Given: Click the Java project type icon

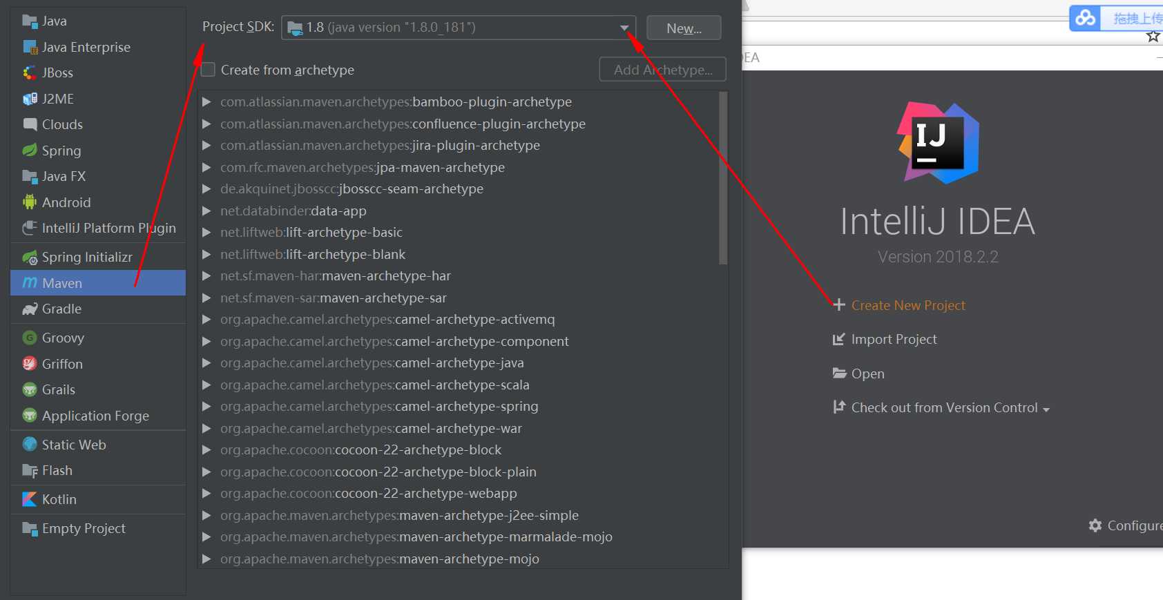Looking at the screenshot, I should tap(30, 21).
